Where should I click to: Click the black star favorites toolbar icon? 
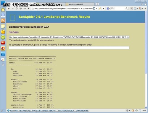28,9
